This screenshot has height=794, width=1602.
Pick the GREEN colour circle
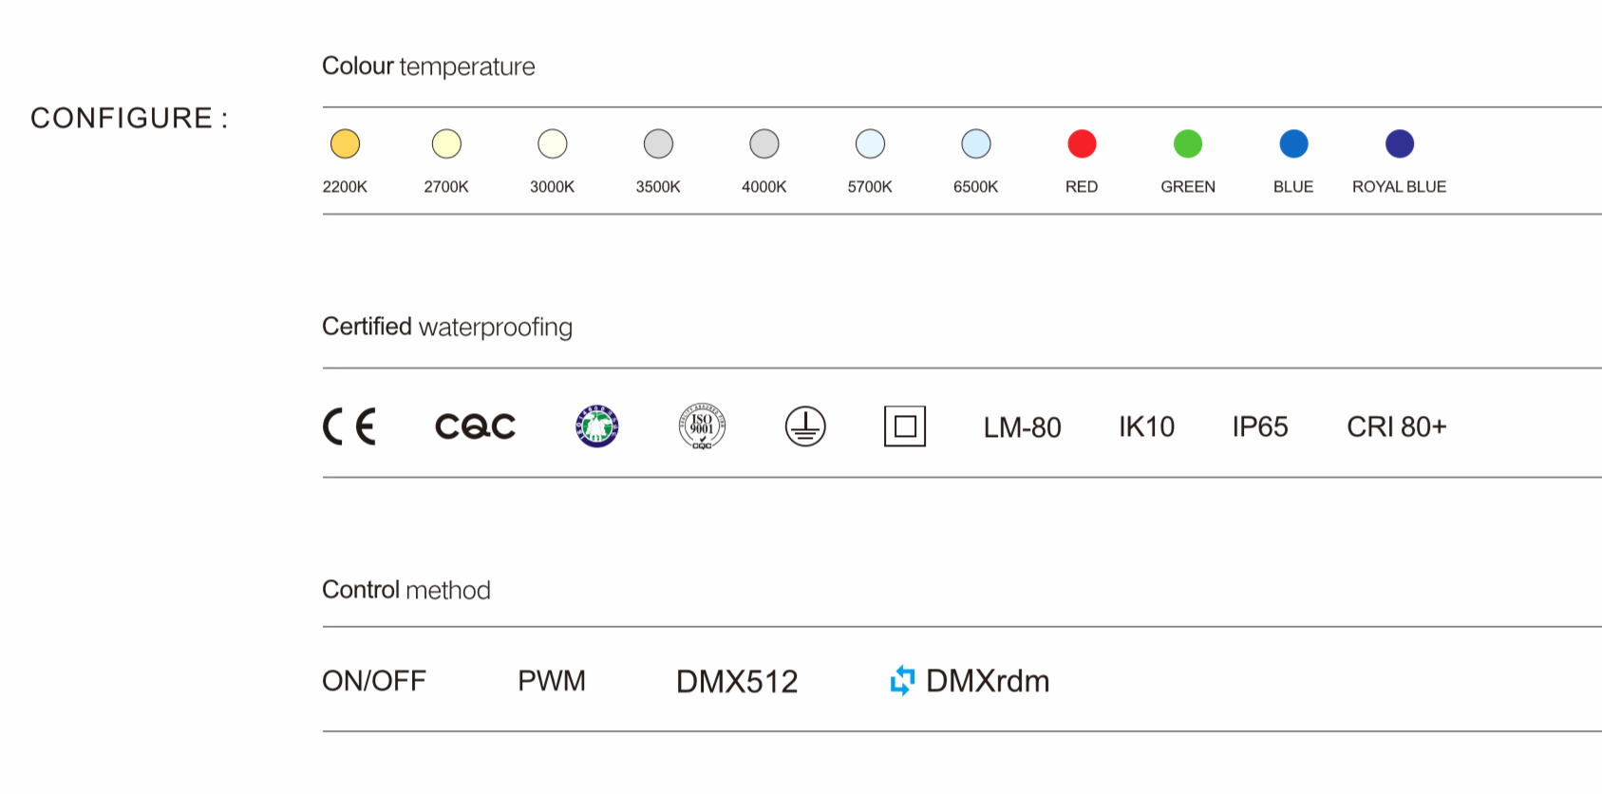tap(1188, 144)
